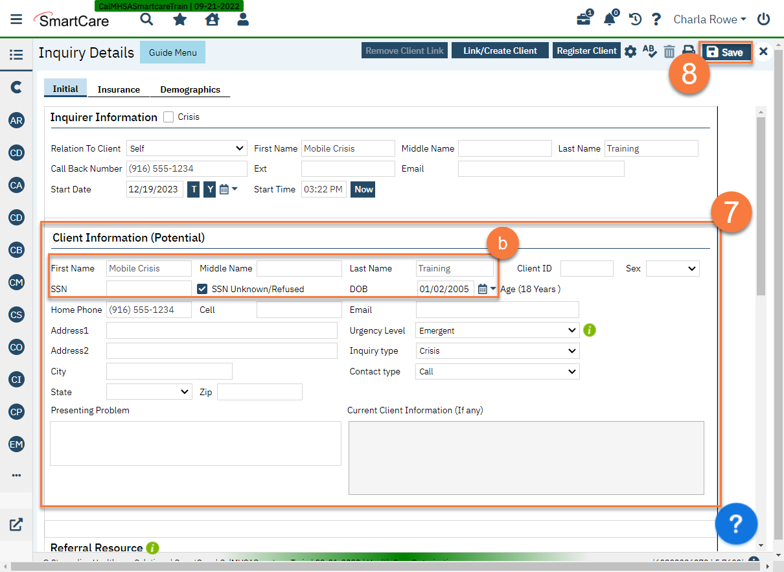Click the green Urgency Level info indicator

click(589, 330)
